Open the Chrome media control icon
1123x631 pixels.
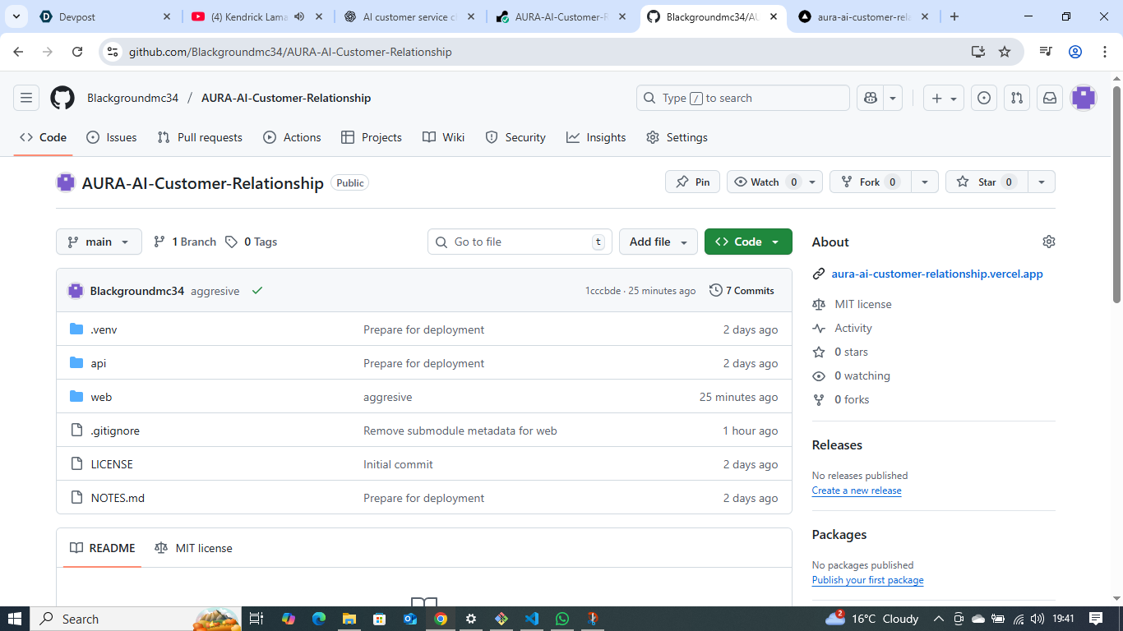click(x=1046, y=52)
